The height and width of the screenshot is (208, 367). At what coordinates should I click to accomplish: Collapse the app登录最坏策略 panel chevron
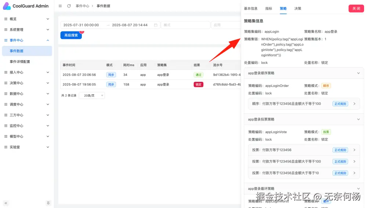click(358, 189)
